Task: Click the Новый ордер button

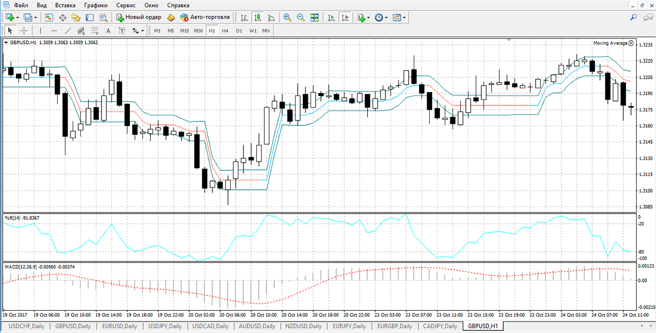Action: pyautogui.click(x=139, y=17)
